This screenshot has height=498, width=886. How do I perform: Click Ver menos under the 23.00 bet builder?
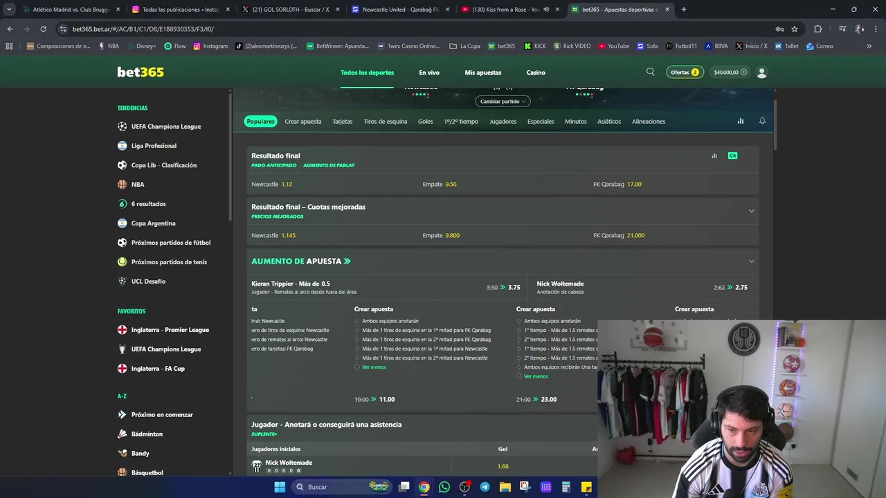536,376
